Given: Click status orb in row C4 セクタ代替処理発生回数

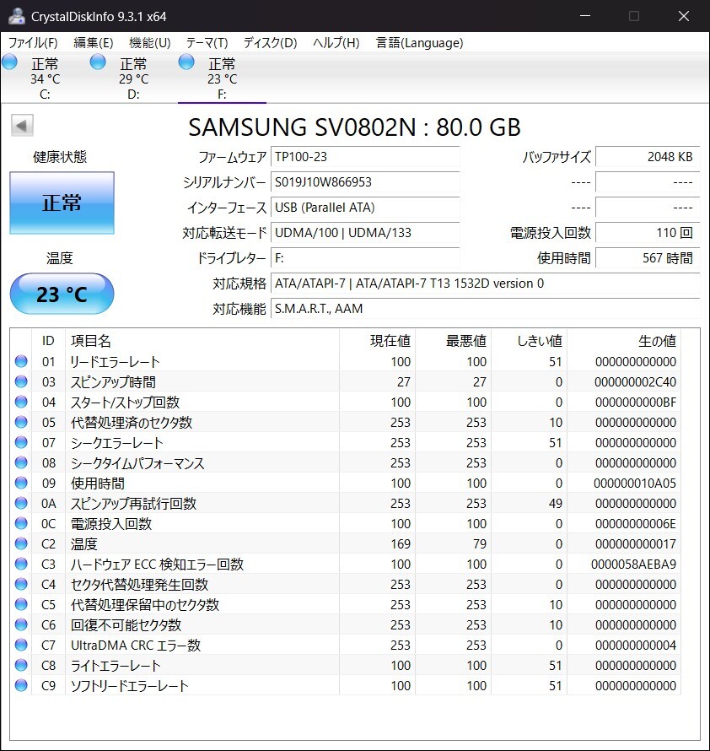Looking at the screenshot, I should 21,584.
